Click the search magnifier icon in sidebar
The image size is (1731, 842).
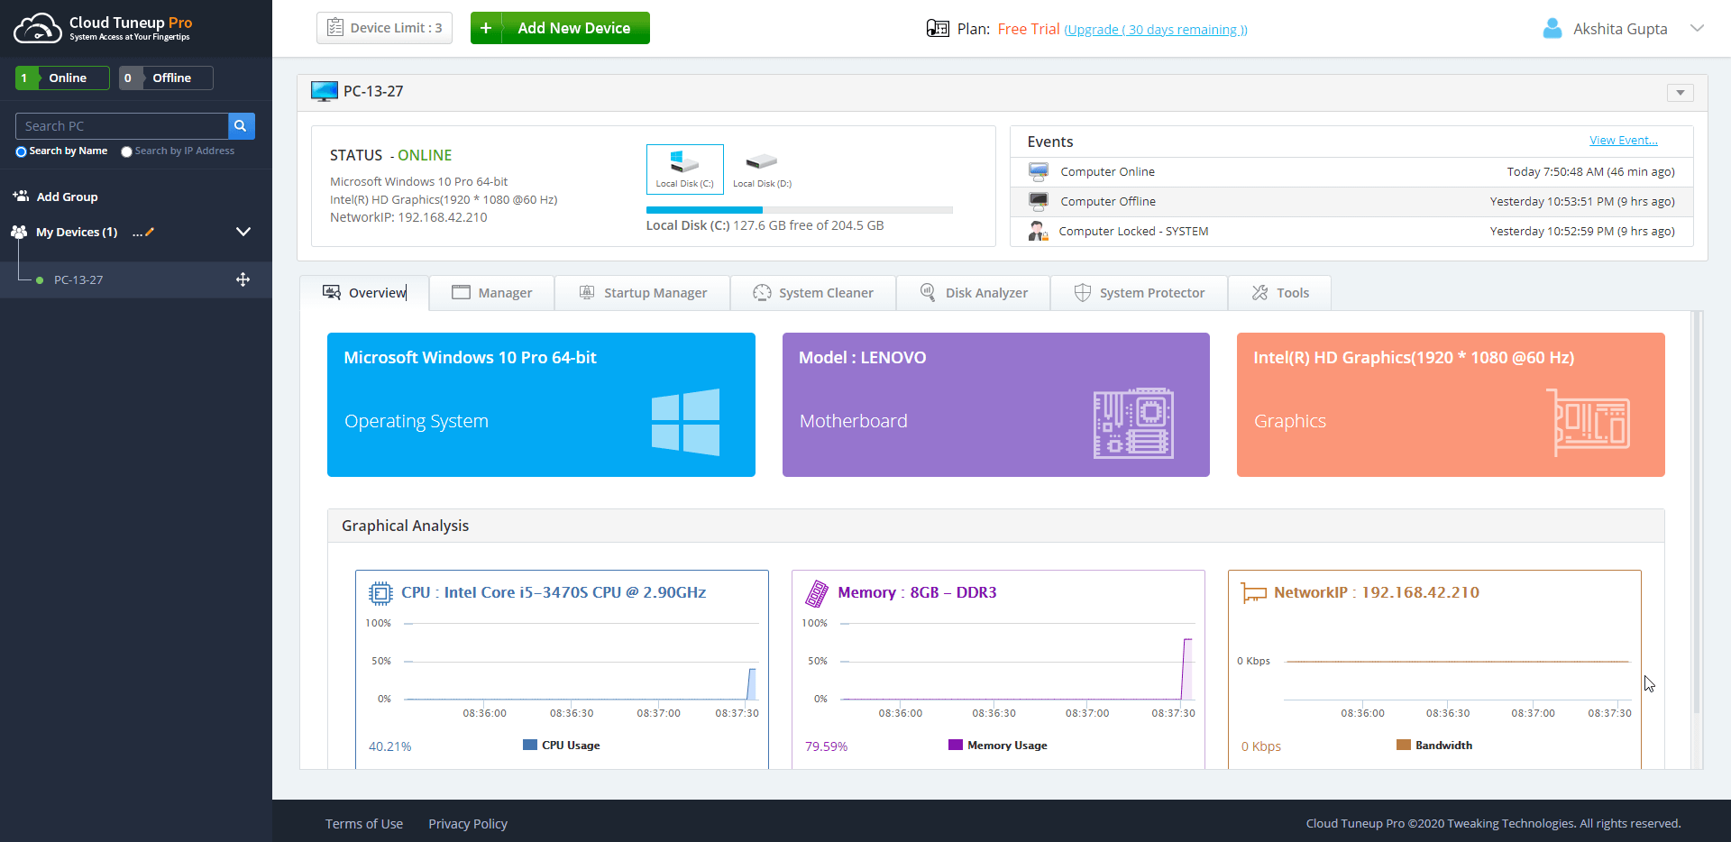point(240,125)
